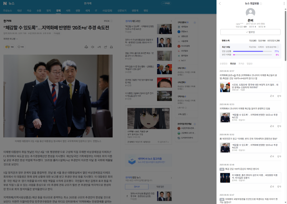Open the IT news section
Image resolution: width=287 pixels, height=204 pixels.
pyautogui.click(x=96, y=11)
